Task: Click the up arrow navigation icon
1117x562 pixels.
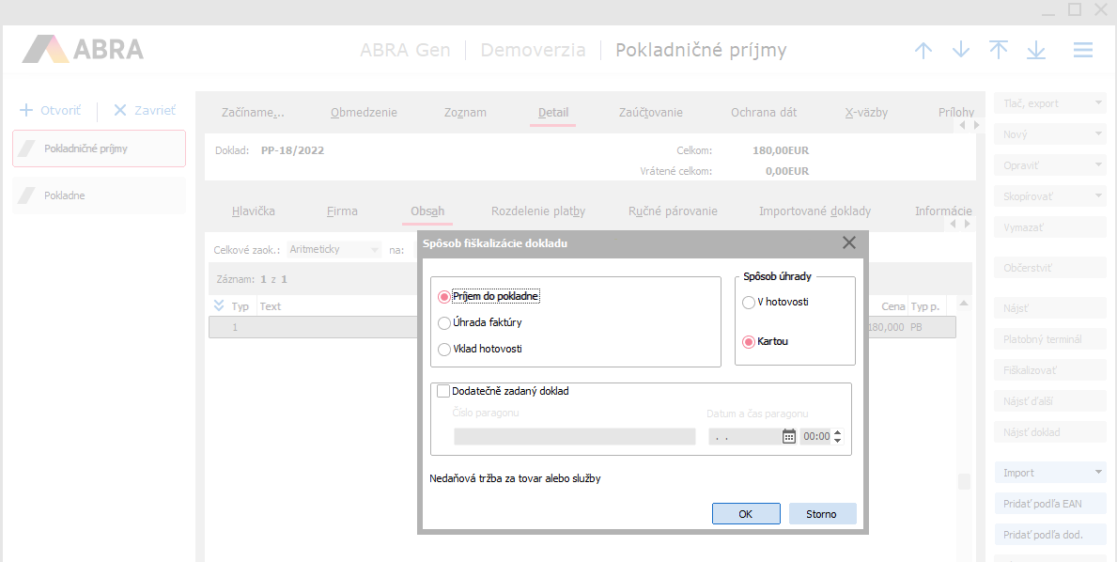Action: click(923, 50)
